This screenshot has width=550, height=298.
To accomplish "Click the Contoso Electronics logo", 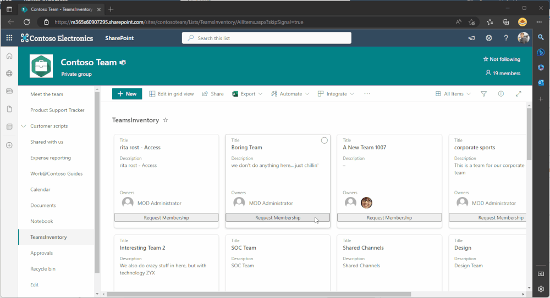I will [57, 38].
